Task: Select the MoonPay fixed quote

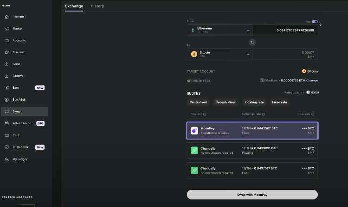Action: coord(252,131)
